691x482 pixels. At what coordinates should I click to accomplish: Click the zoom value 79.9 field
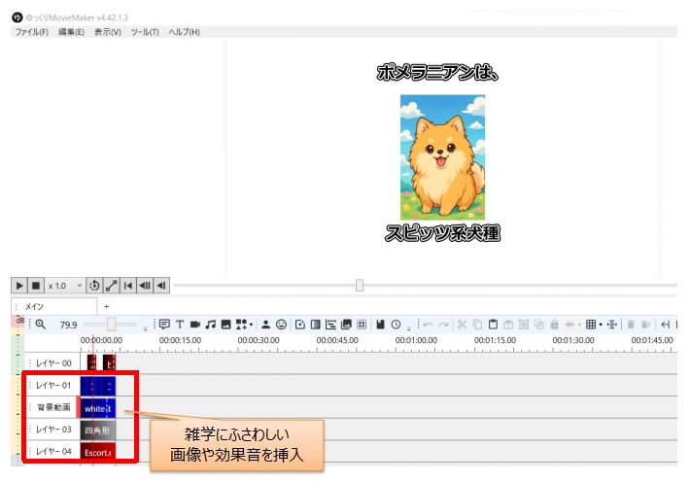pyautogui.click(x=68, y=325)
